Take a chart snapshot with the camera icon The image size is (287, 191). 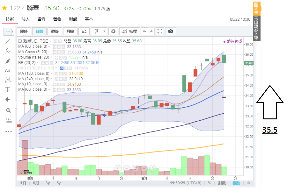coord(171,31)
